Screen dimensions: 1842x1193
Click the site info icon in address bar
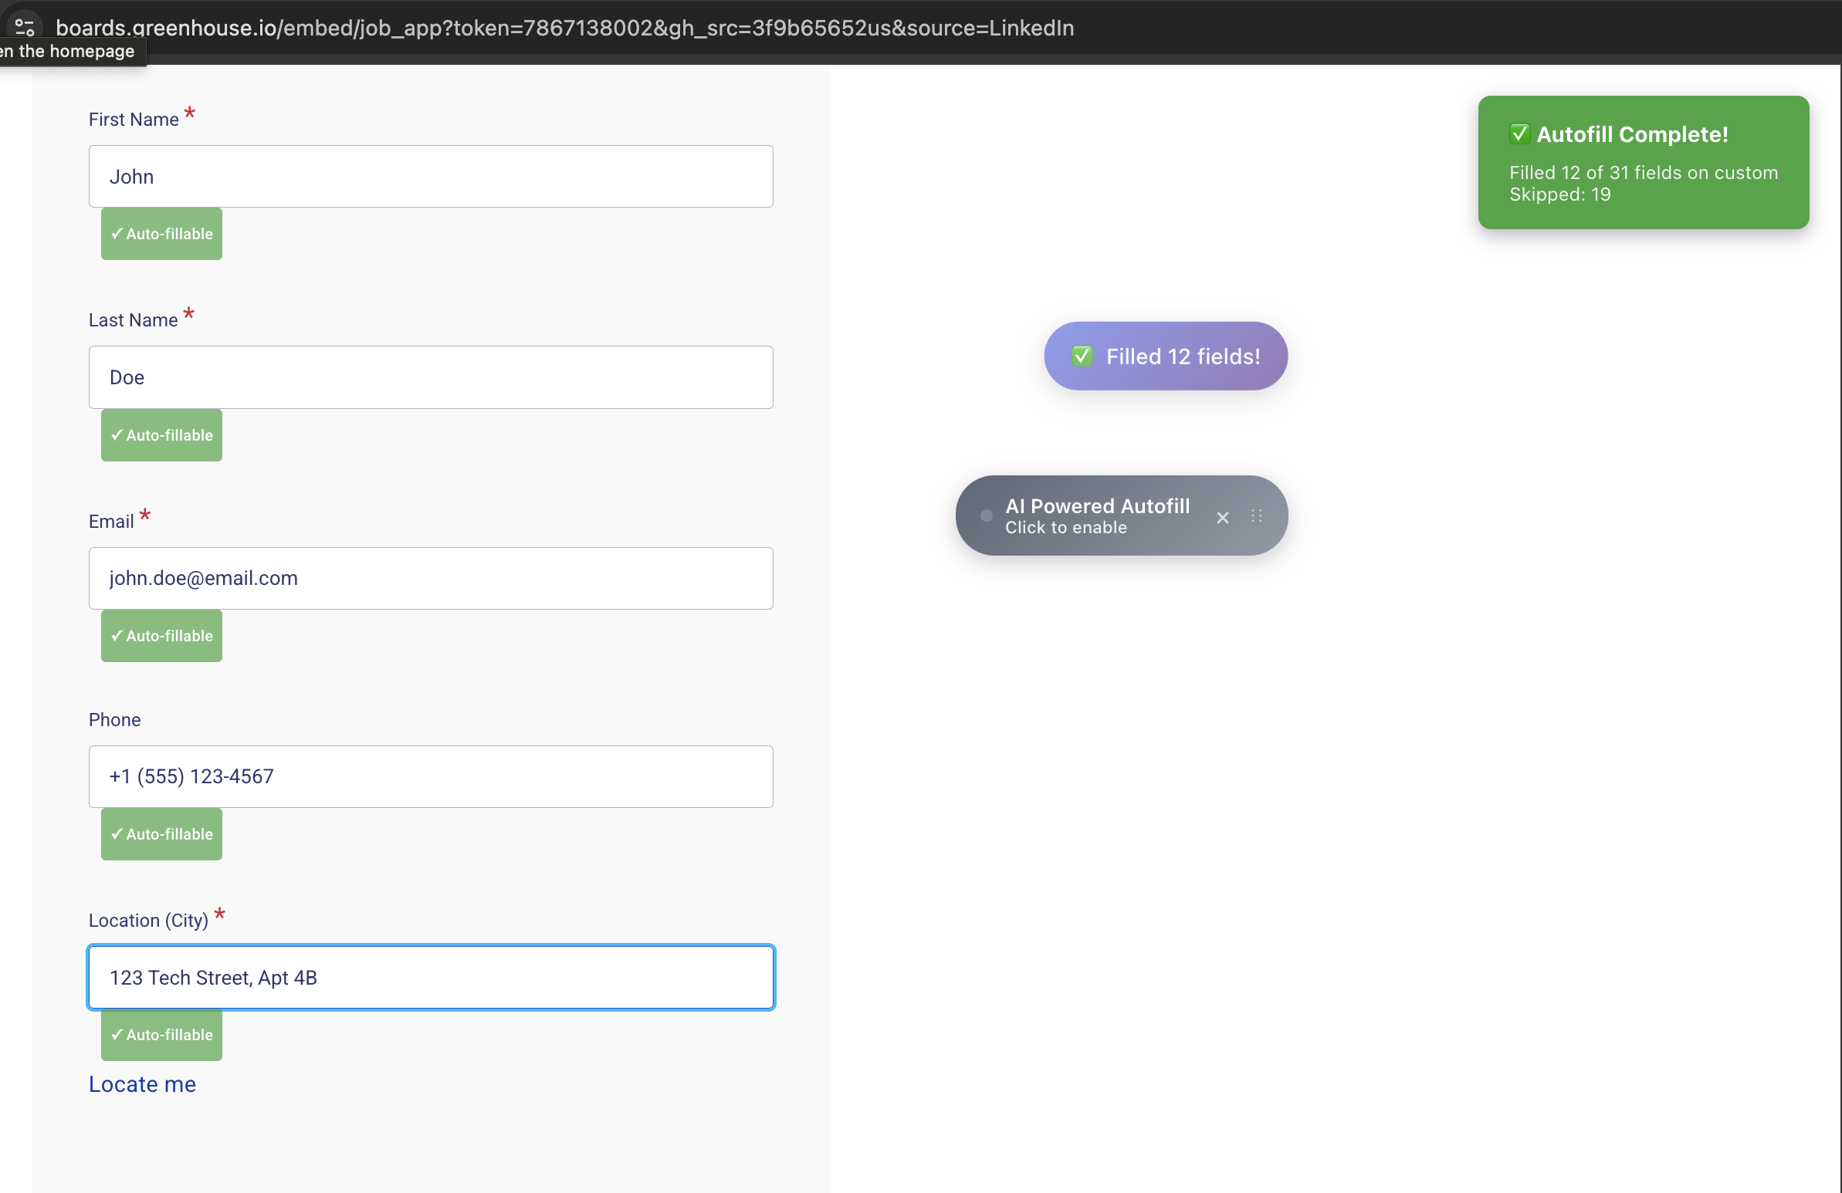(x=24, y=27)
